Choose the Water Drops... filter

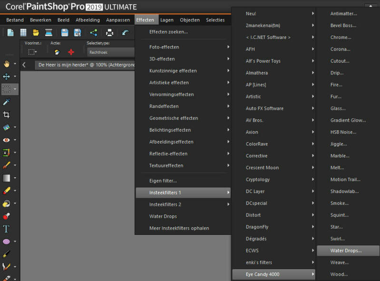(x=348, y=251)
